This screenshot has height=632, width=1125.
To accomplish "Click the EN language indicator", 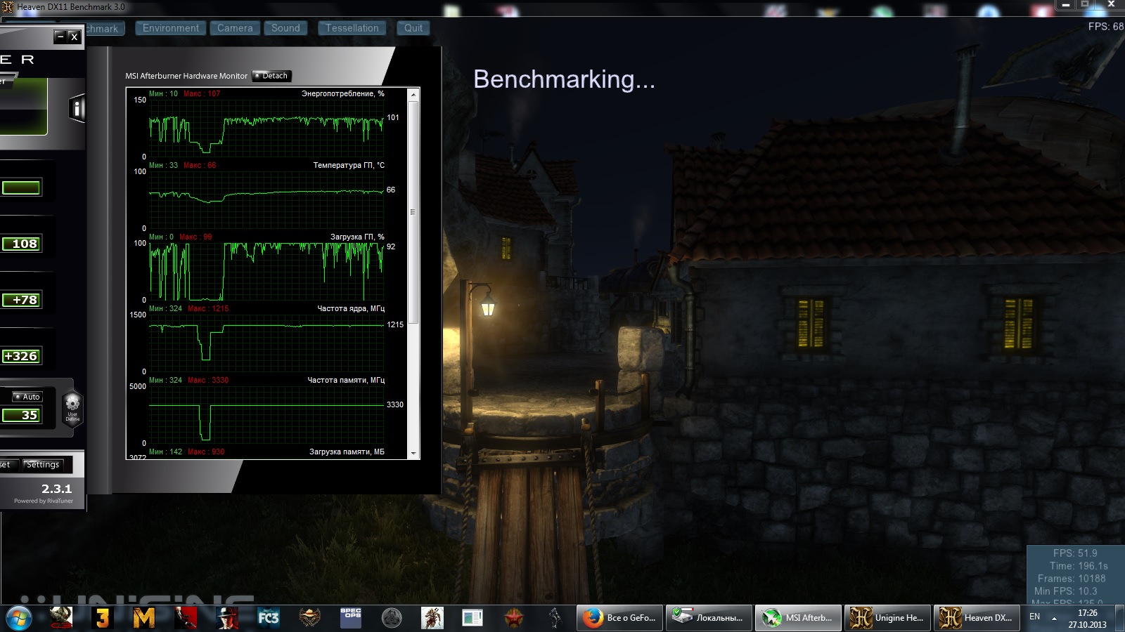I will (x=1034, y=617).
